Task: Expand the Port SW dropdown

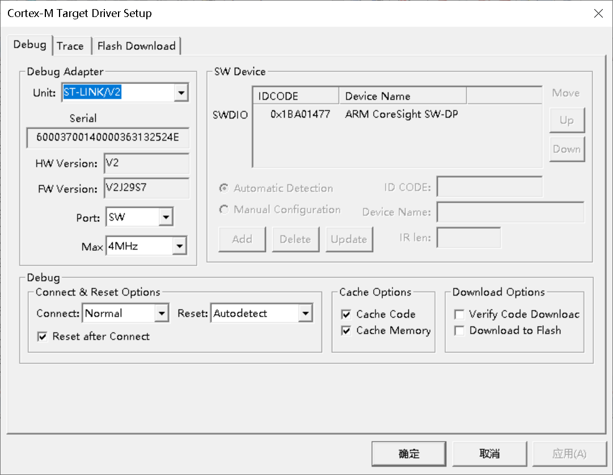Action: 166,217
